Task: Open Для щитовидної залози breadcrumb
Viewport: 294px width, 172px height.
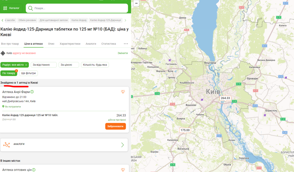Action: coord(54,20)
